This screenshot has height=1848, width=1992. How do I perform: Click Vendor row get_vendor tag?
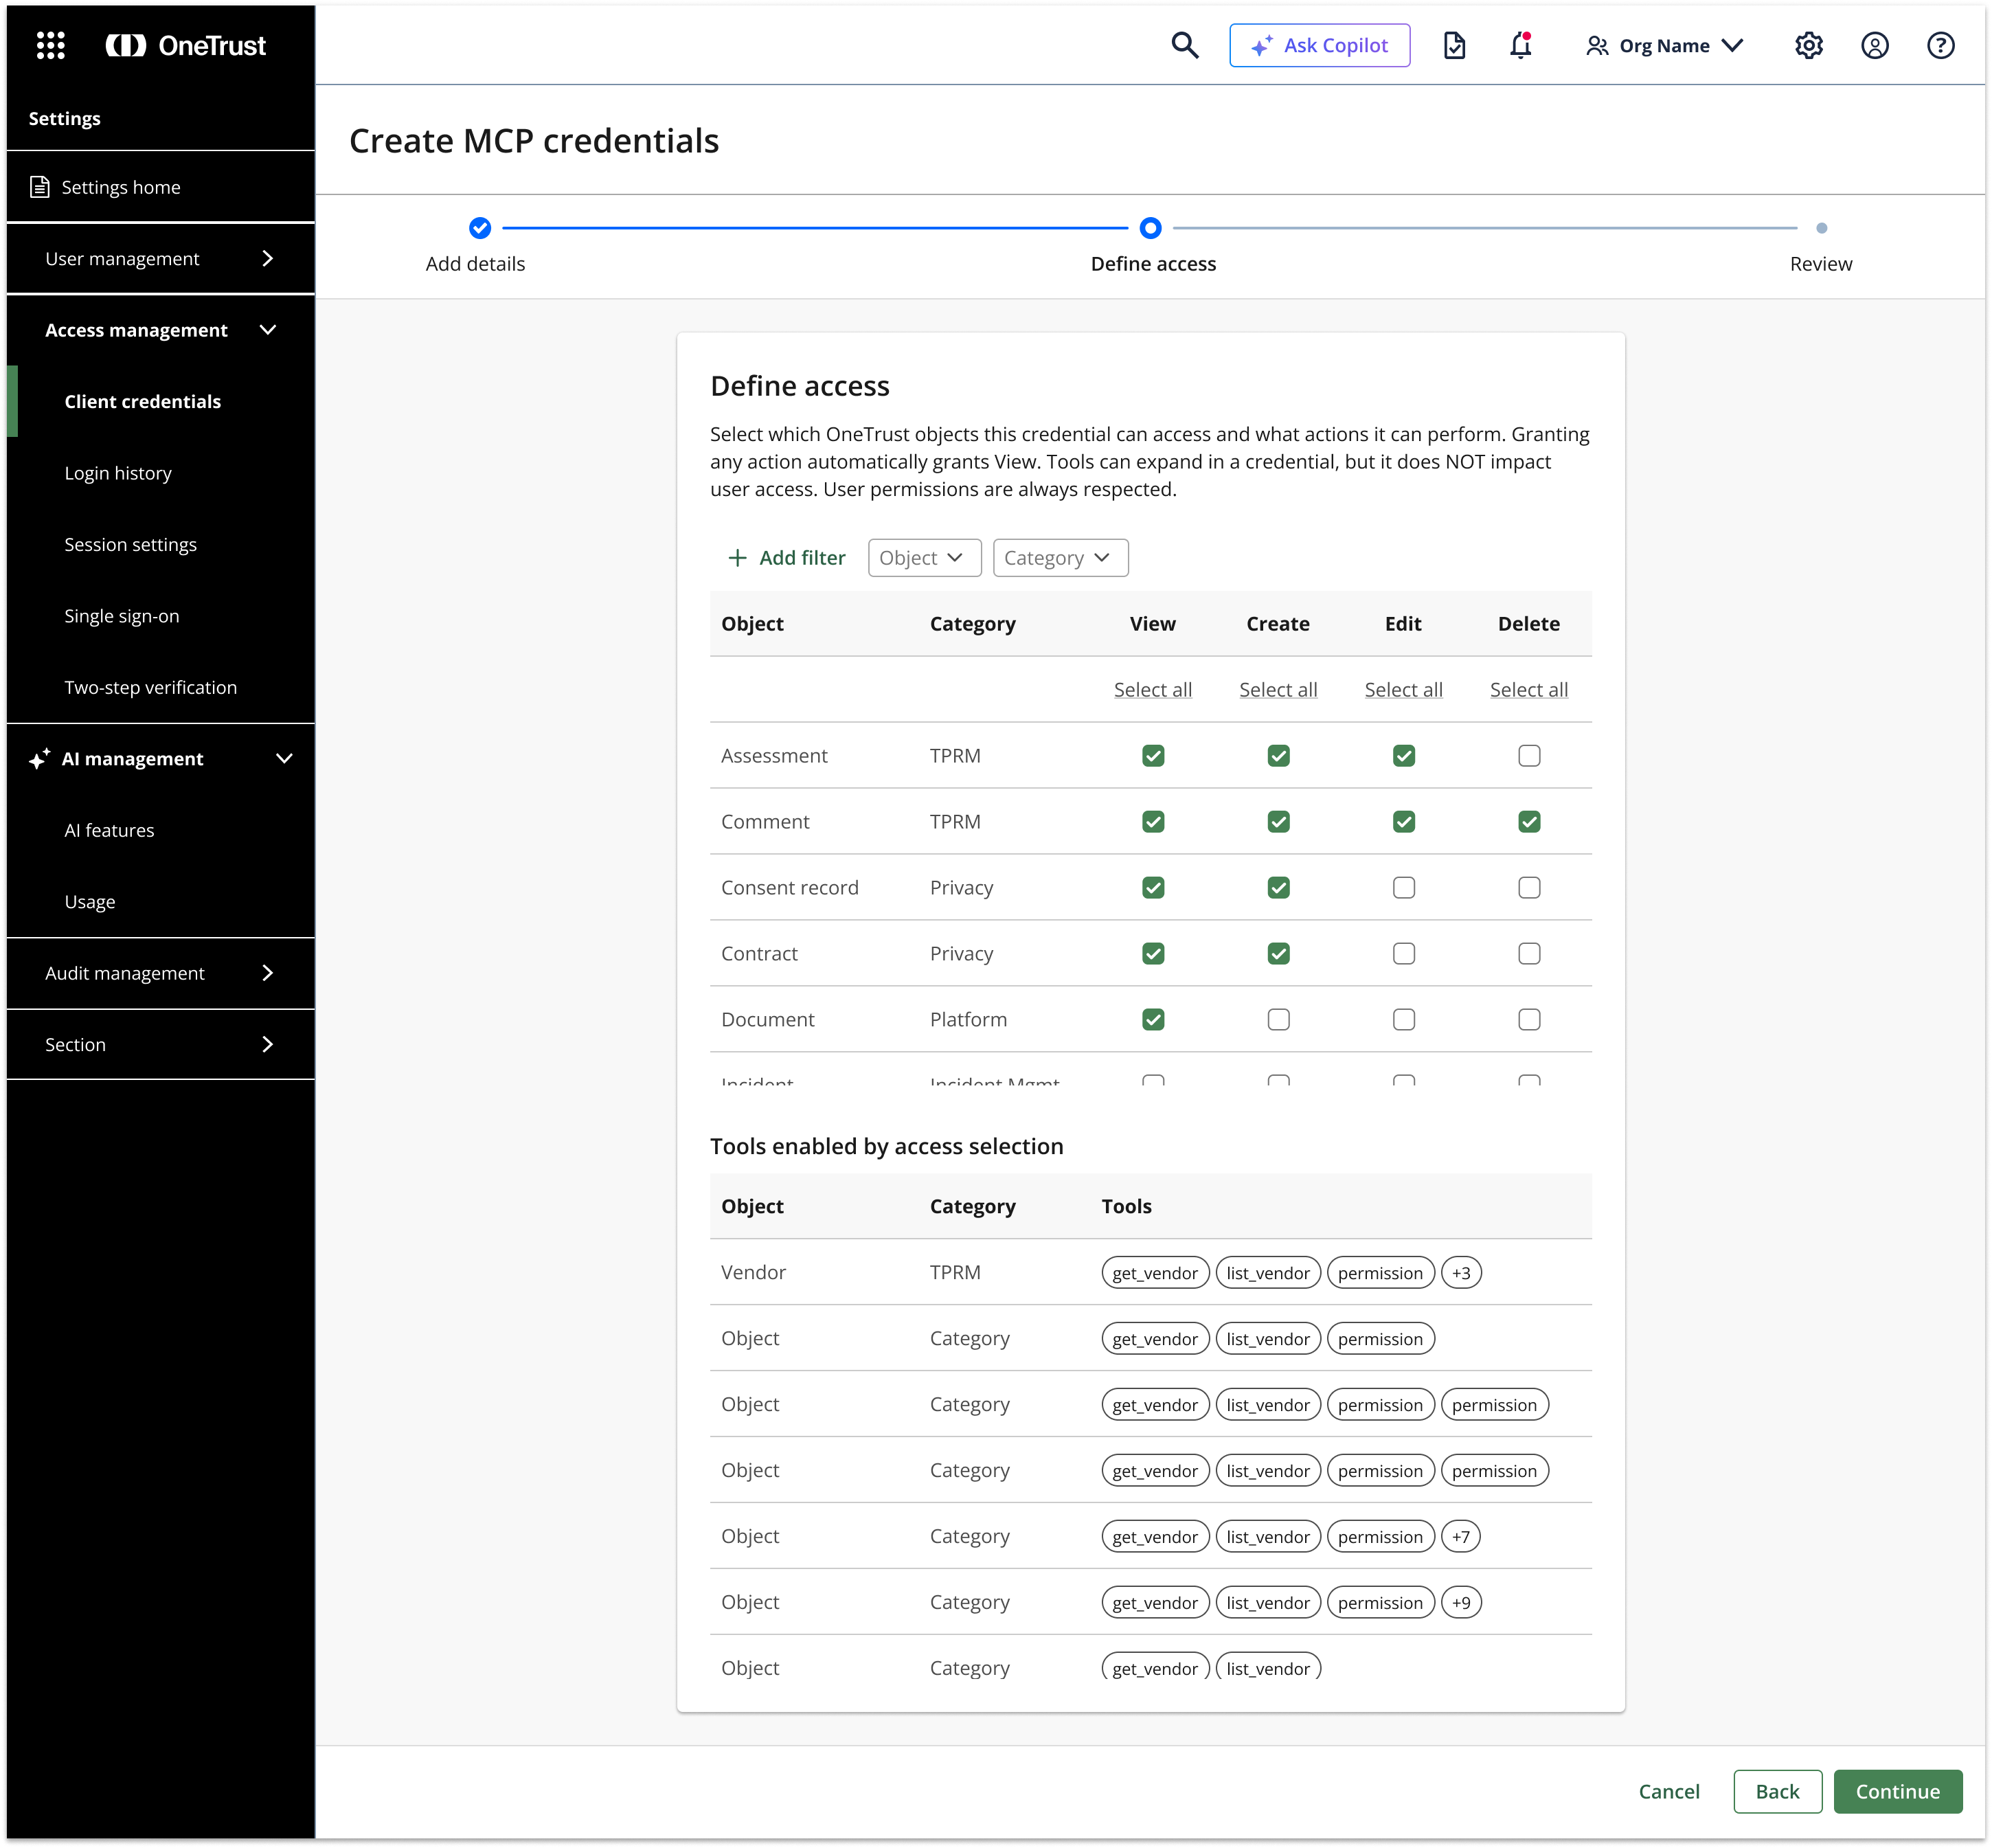pyautogui.click(x=1155, y=1273)
